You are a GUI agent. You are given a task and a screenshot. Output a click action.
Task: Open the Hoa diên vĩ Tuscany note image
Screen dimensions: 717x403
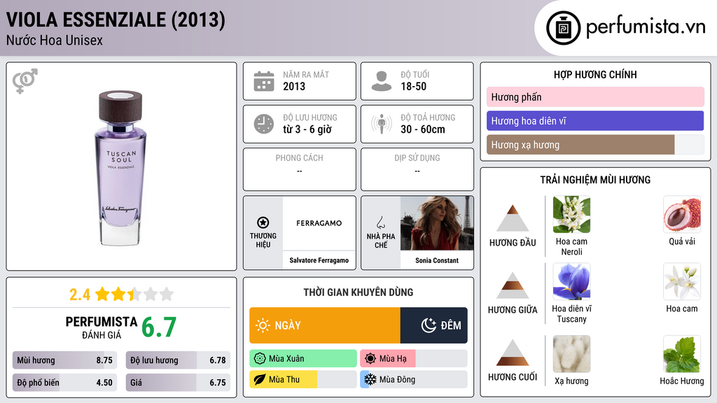coord(571,282)
